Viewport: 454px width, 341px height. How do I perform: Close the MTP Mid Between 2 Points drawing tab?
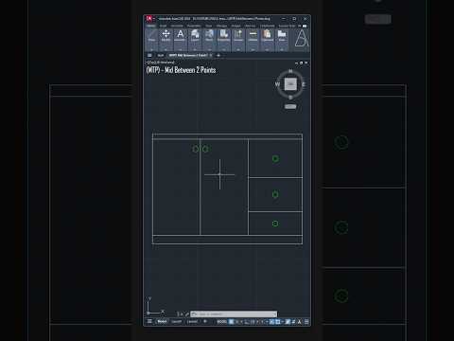click(211, 55)
